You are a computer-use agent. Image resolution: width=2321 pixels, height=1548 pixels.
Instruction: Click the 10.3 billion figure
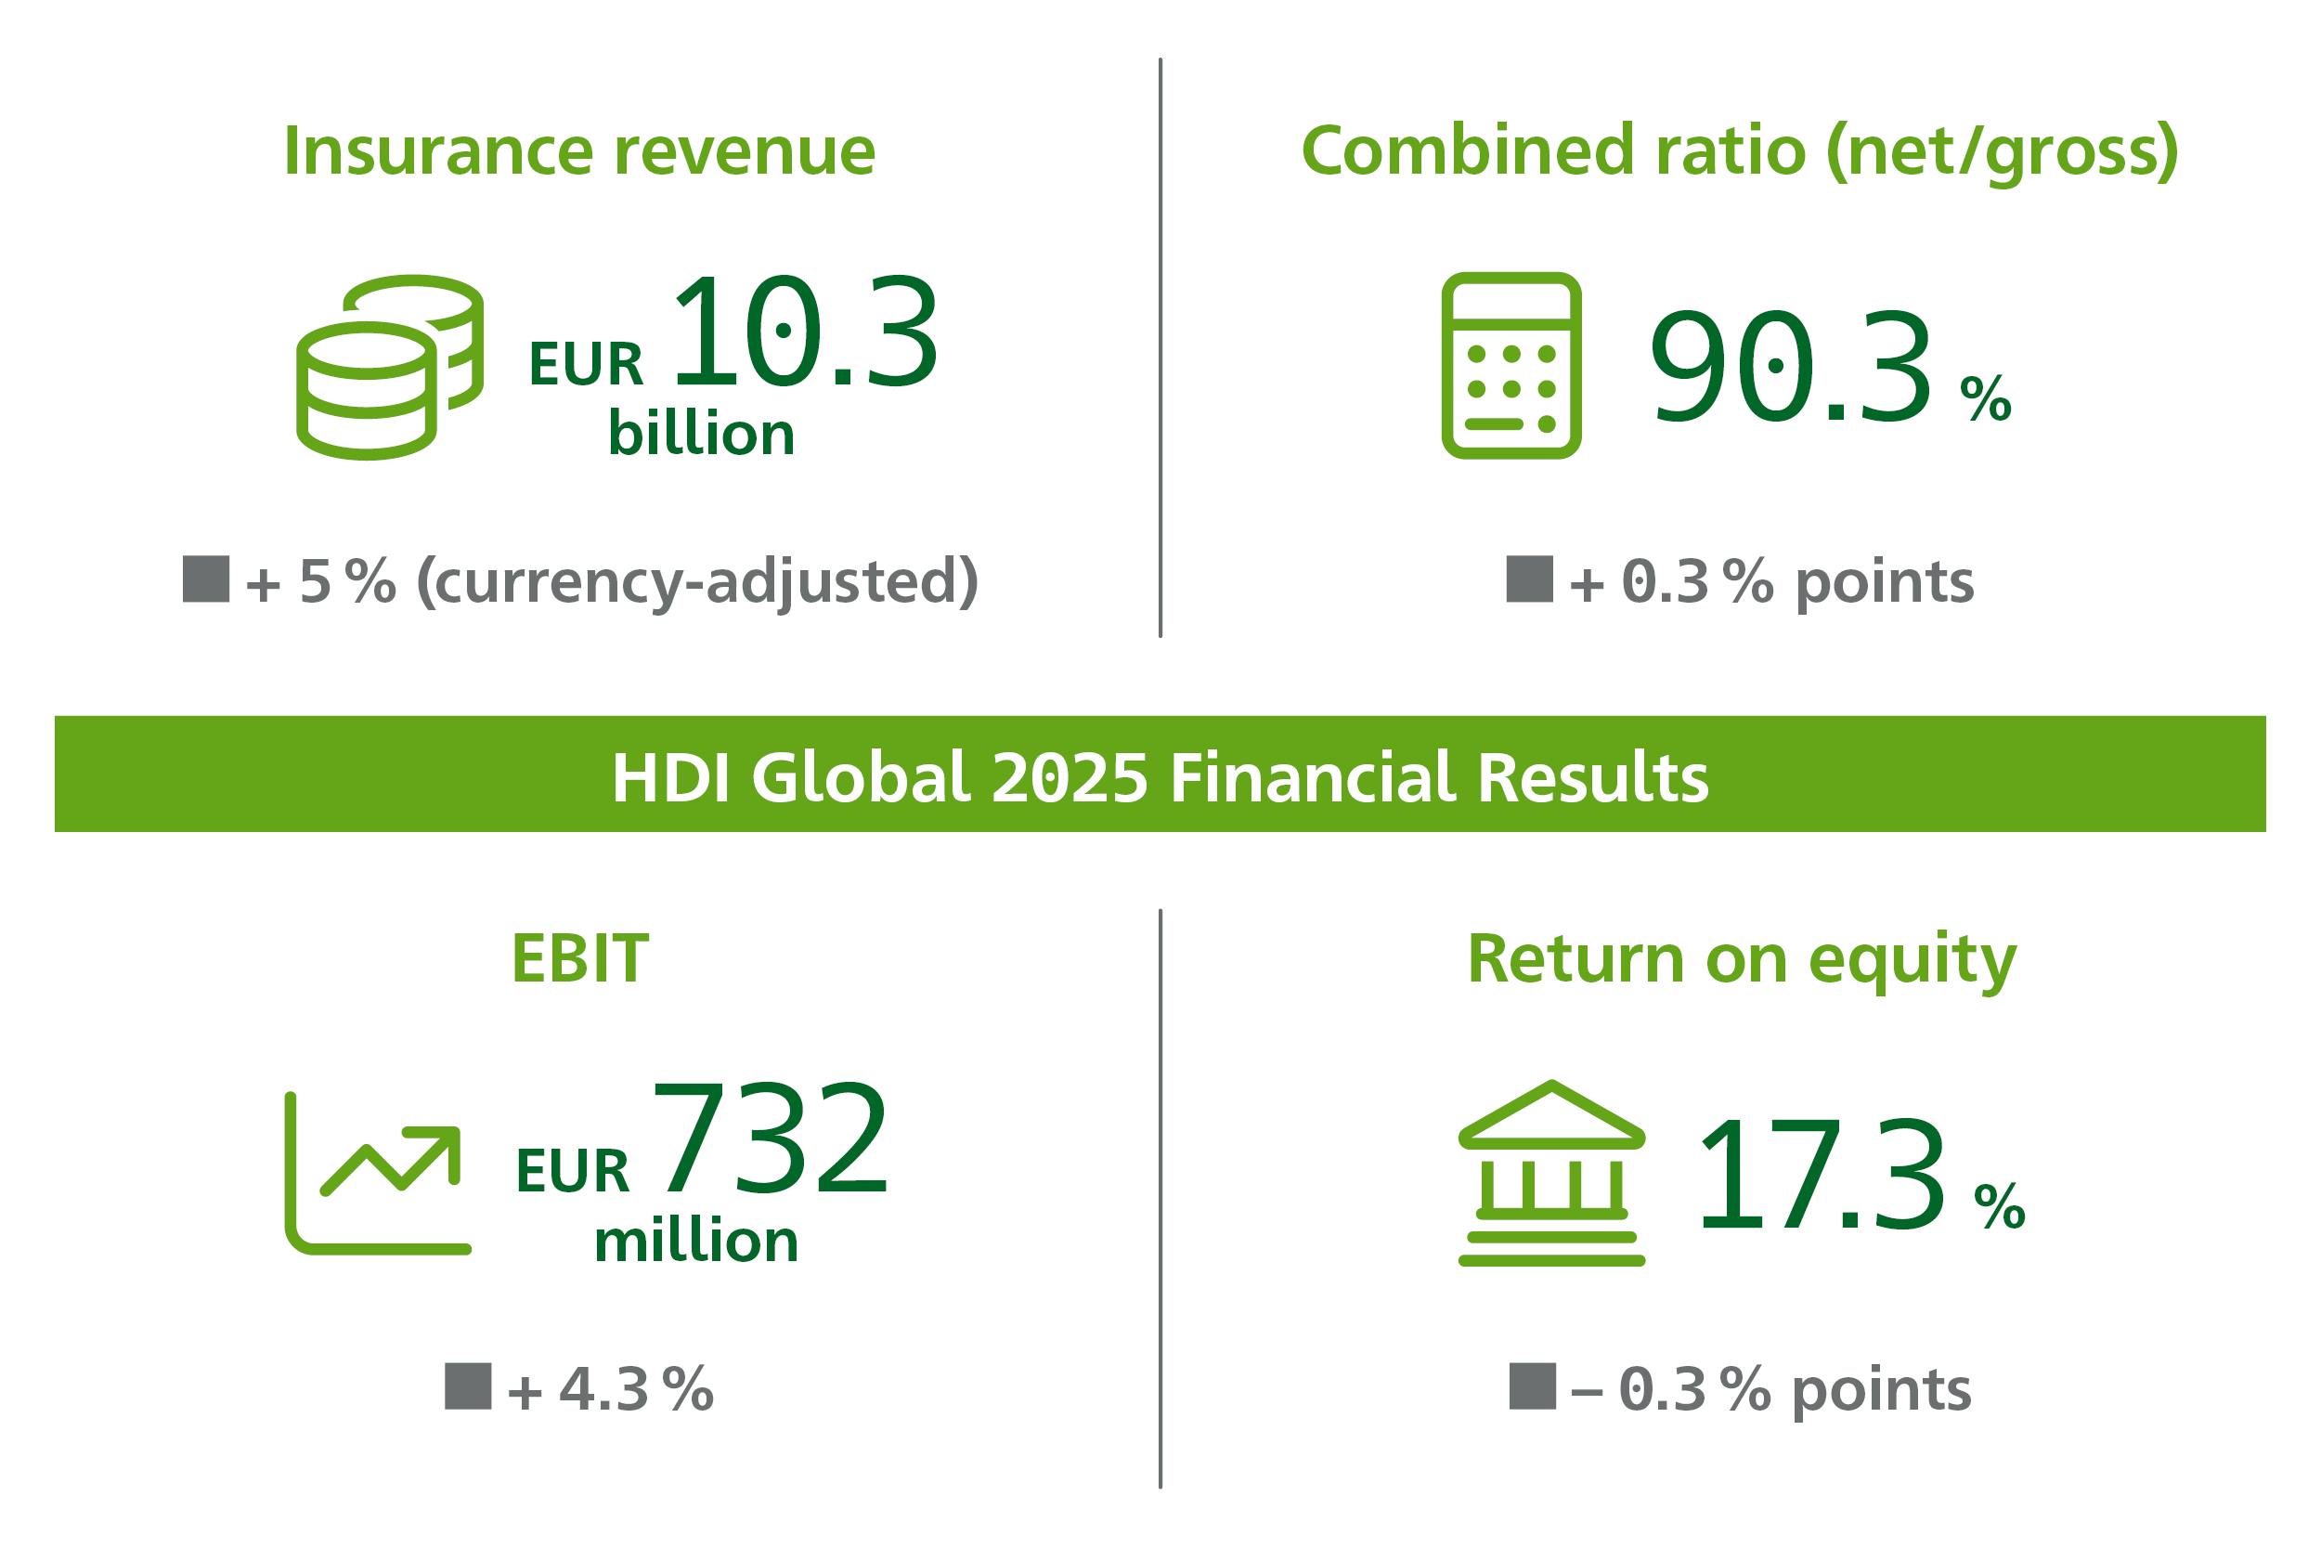pos(804,332)
